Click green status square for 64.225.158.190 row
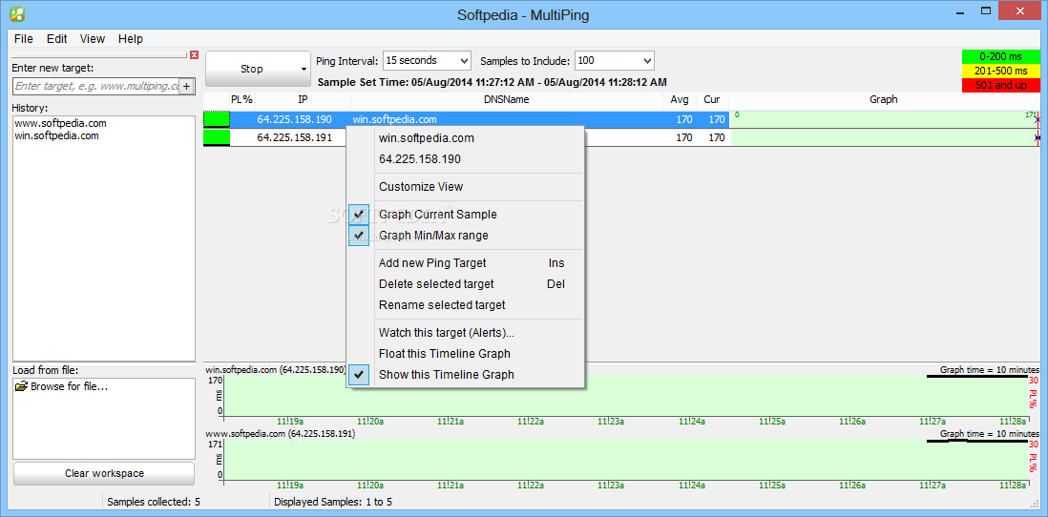The height and width of the screenshot is (517, 1048). click(x=217, y=119)
